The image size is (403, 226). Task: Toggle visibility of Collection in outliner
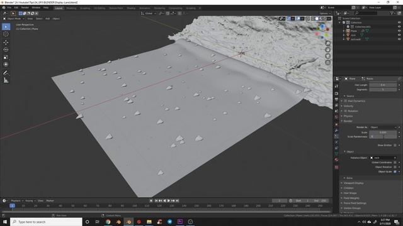[399, 23]
